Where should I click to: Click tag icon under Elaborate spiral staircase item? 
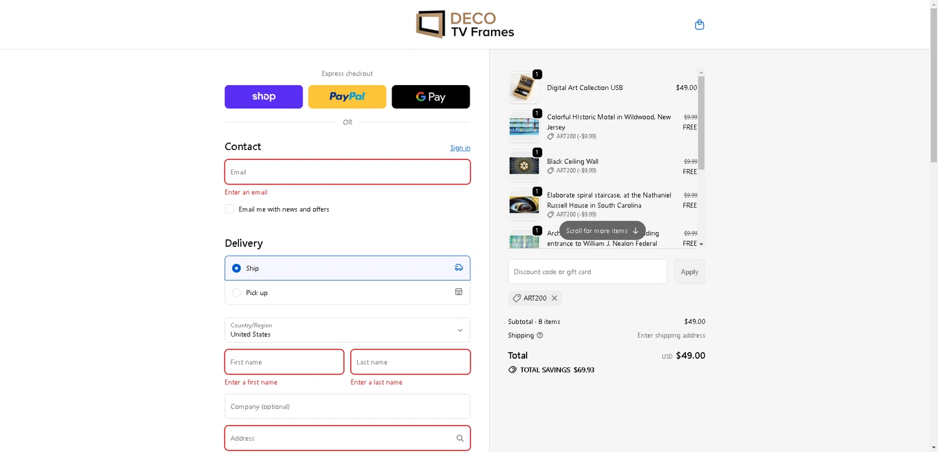point(550,214)
